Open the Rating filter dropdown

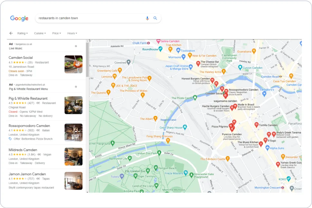[x=23, y=33]
